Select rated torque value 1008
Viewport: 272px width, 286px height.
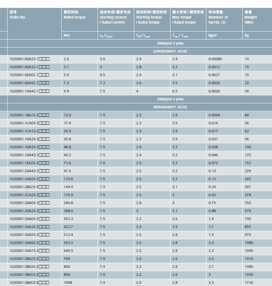pyautogui.click(x=68, y=282)
